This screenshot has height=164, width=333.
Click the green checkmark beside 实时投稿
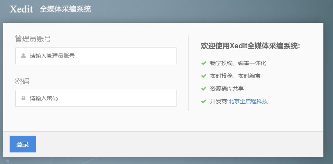(x=204, y=76)
